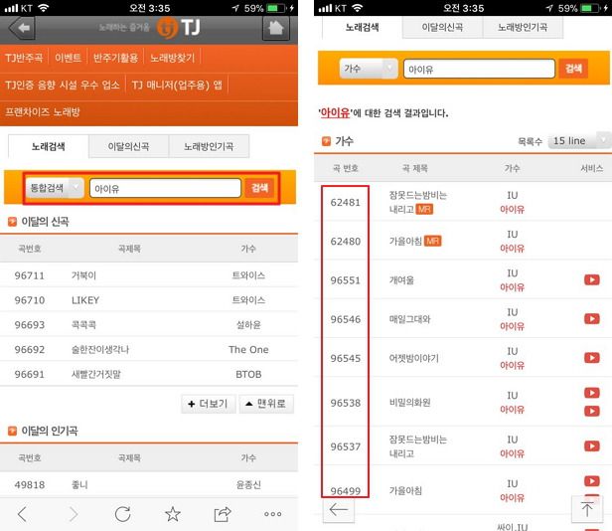Open TJ반주곡 menu item
The width and height of the screenshot is (612, 531).
[24, 58]
